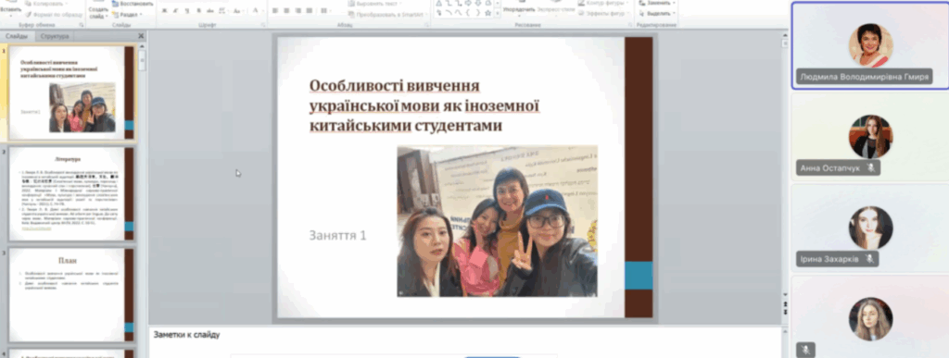Align text left in paragraph group

[x=275, y=11]
